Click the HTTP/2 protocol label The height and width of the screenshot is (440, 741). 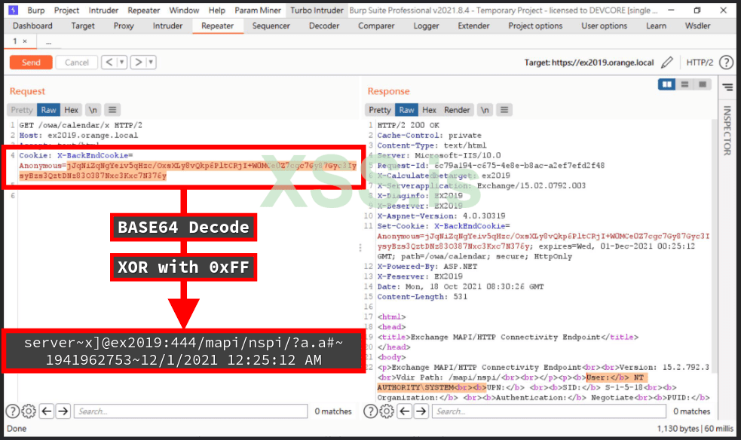(x=700, y=63)
